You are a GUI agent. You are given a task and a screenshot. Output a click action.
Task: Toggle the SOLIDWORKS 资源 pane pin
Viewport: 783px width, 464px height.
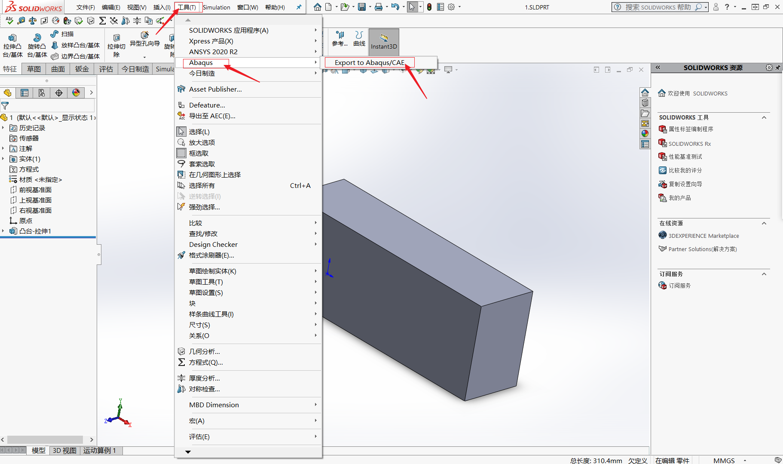coord(778,68)
